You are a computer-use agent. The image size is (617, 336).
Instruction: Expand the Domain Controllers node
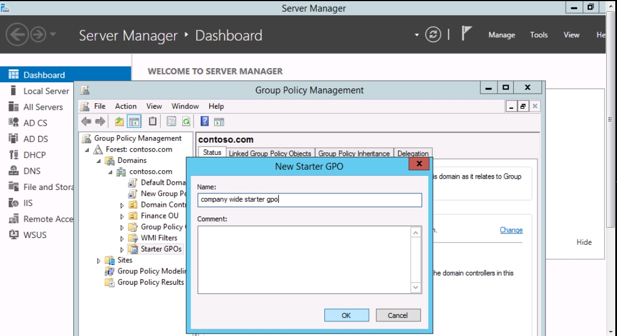[x=122, y=205]
